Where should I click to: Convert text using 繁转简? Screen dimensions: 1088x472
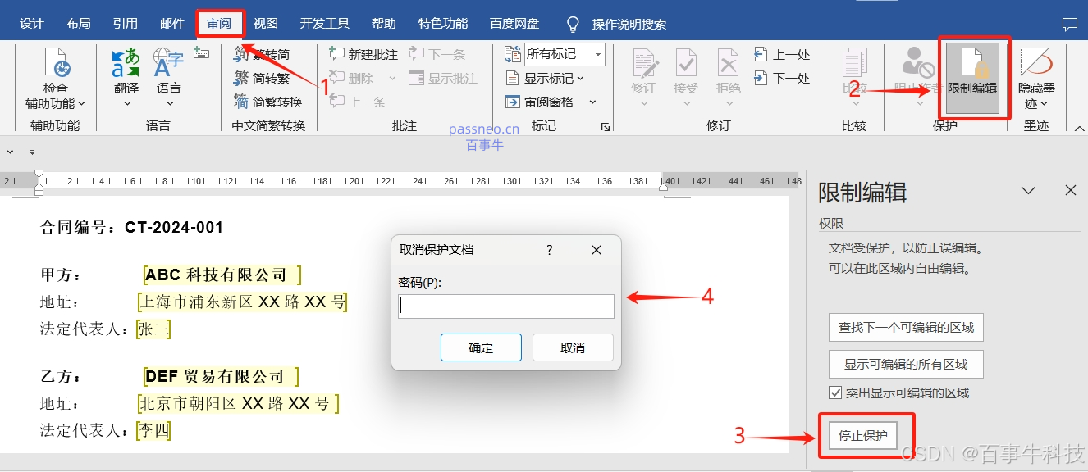(x=262, y=54)
